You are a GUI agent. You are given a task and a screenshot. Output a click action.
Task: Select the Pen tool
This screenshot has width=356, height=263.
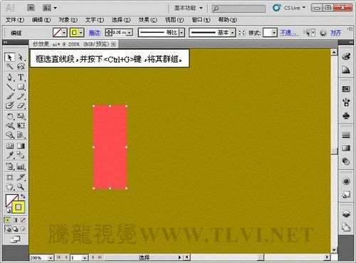point(10,77)
